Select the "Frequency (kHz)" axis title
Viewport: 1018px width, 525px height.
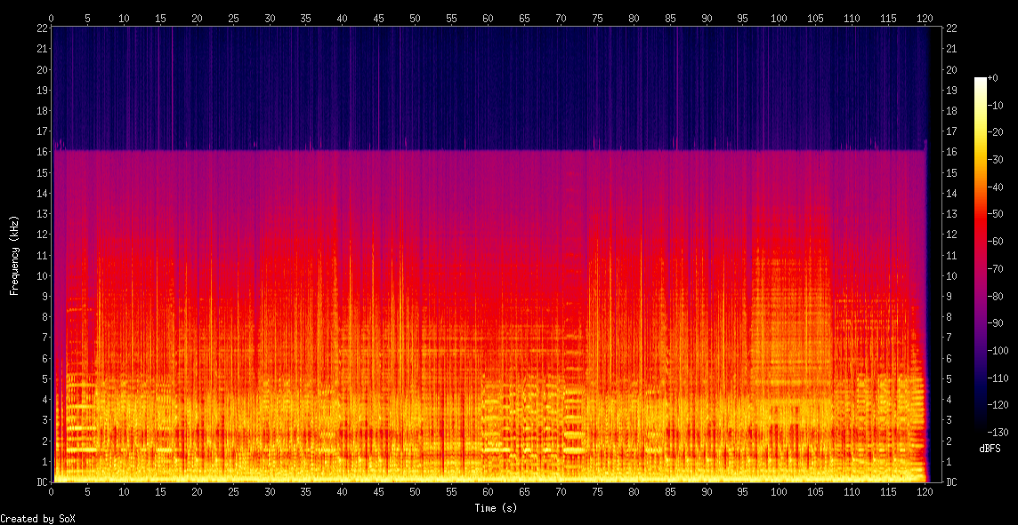click(x=13, y=255)
